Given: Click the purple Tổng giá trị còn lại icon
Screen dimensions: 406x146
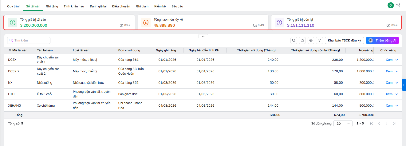Looking at the screenshot, I should tap(279, 23).
